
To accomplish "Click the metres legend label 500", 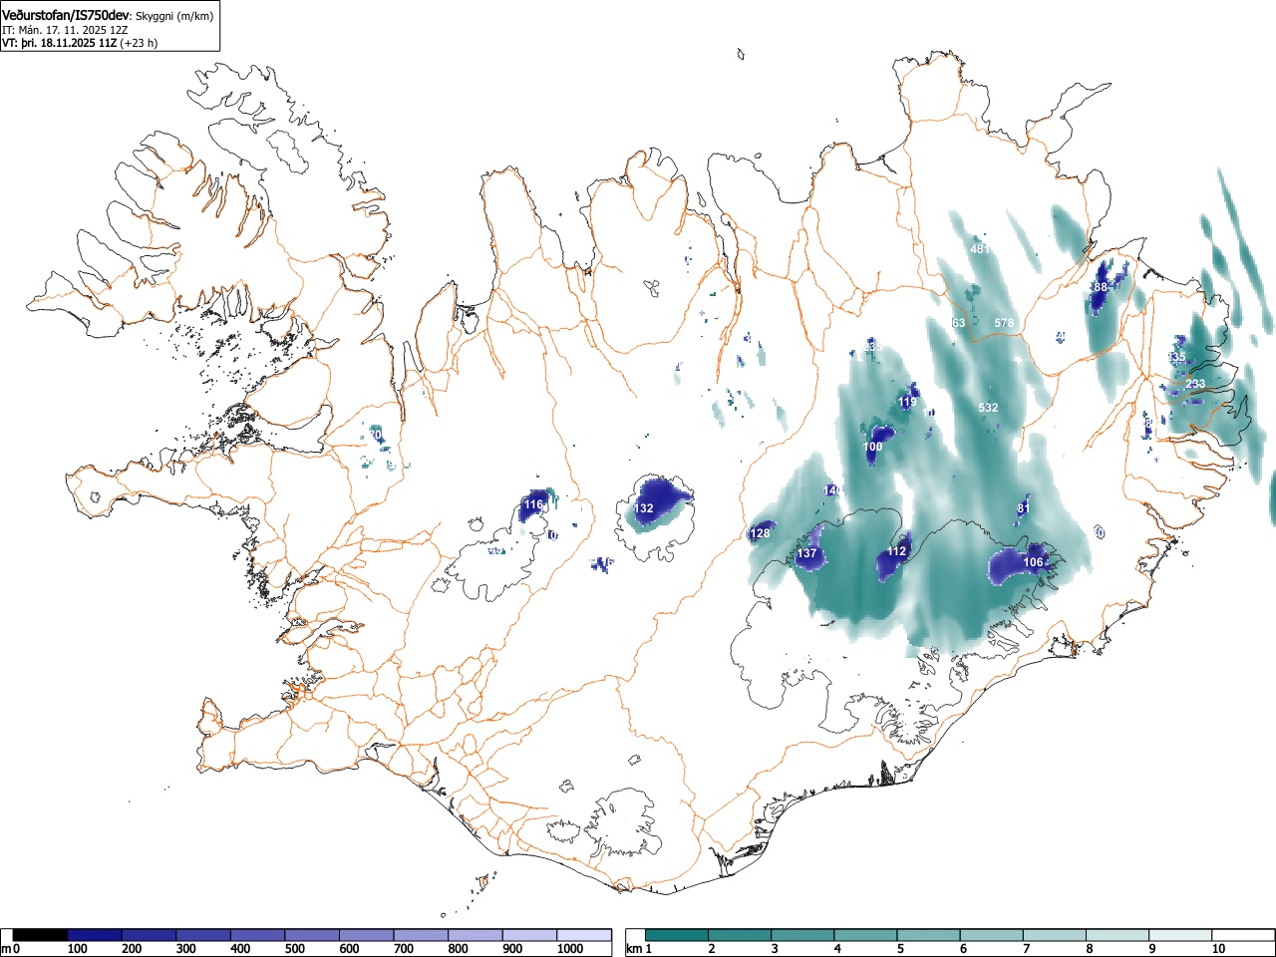I will (294, 949).
